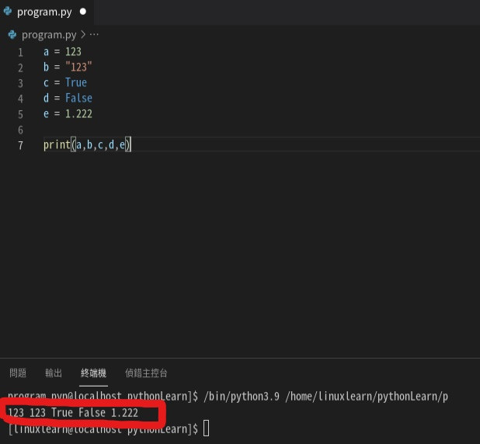Image resolution: width=480 pixels, height=444 pixels.
Task: Click the value 1.222 on line 5
Action: pyautogui.click(x=78, y=114)
